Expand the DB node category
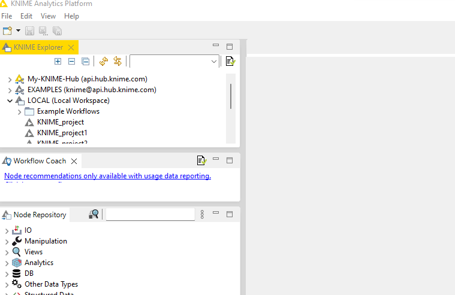 click(7, 274)
